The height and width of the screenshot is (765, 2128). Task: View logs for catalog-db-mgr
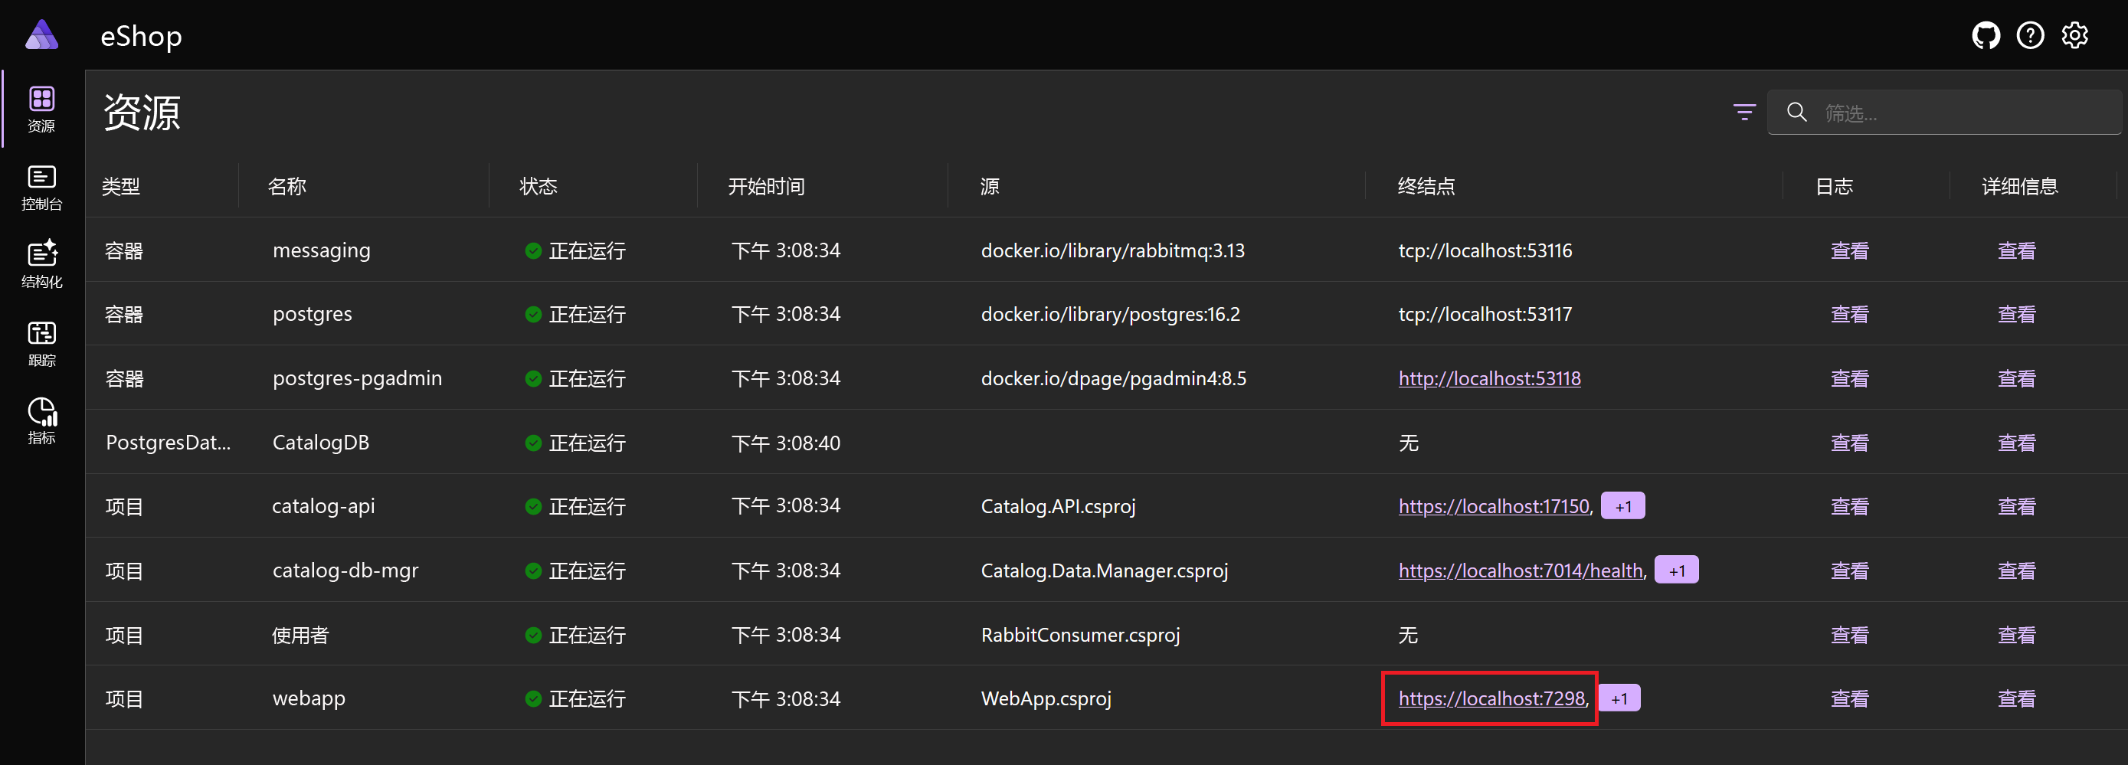pyautogui.click(x=1850, y=570)
